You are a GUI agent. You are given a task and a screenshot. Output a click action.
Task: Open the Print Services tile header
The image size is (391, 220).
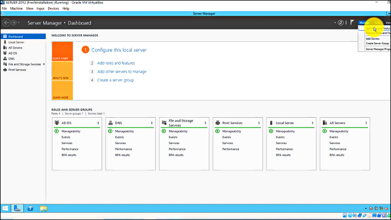coord(237,123)
